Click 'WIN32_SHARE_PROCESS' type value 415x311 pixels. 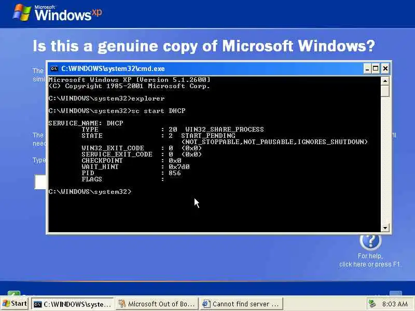(x=225, y=129)
